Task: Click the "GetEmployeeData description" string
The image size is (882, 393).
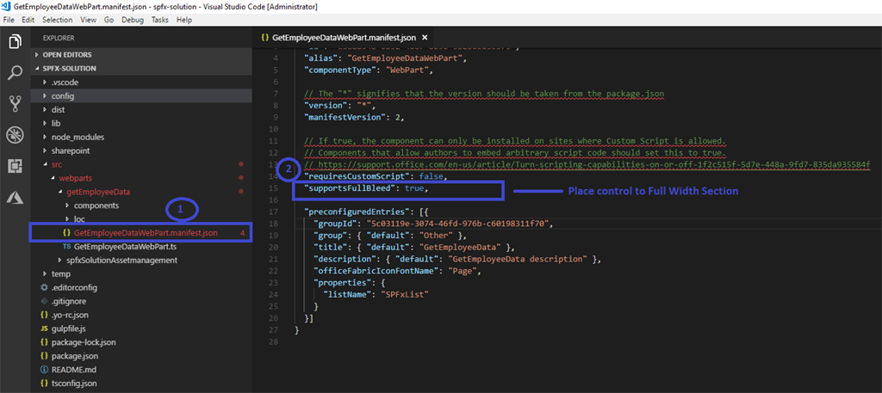Action: 518,258
